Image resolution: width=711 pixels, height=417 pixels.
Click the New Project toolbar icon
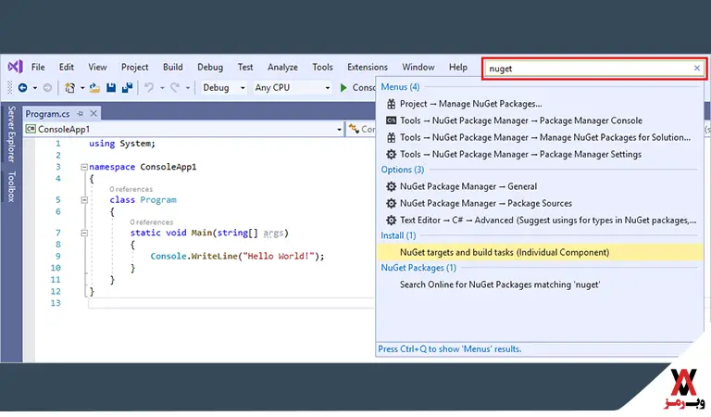pyautogui.click(x=69, y=88)
